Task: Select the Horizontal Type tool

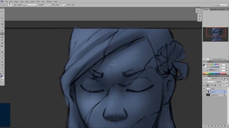Action: [2, 59]
